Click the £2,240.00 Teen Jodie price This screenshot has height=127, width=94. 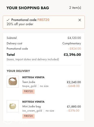(x=74, y=82)
